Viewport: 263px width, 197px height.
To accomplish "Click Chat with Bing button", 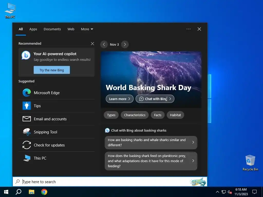I will [x=155, y=99].
